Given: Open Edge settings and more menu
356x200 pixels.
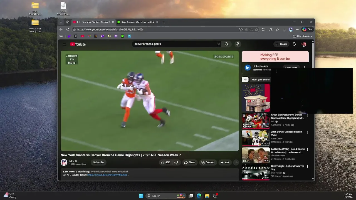Looking at the screenshot, I should point(297,29).
